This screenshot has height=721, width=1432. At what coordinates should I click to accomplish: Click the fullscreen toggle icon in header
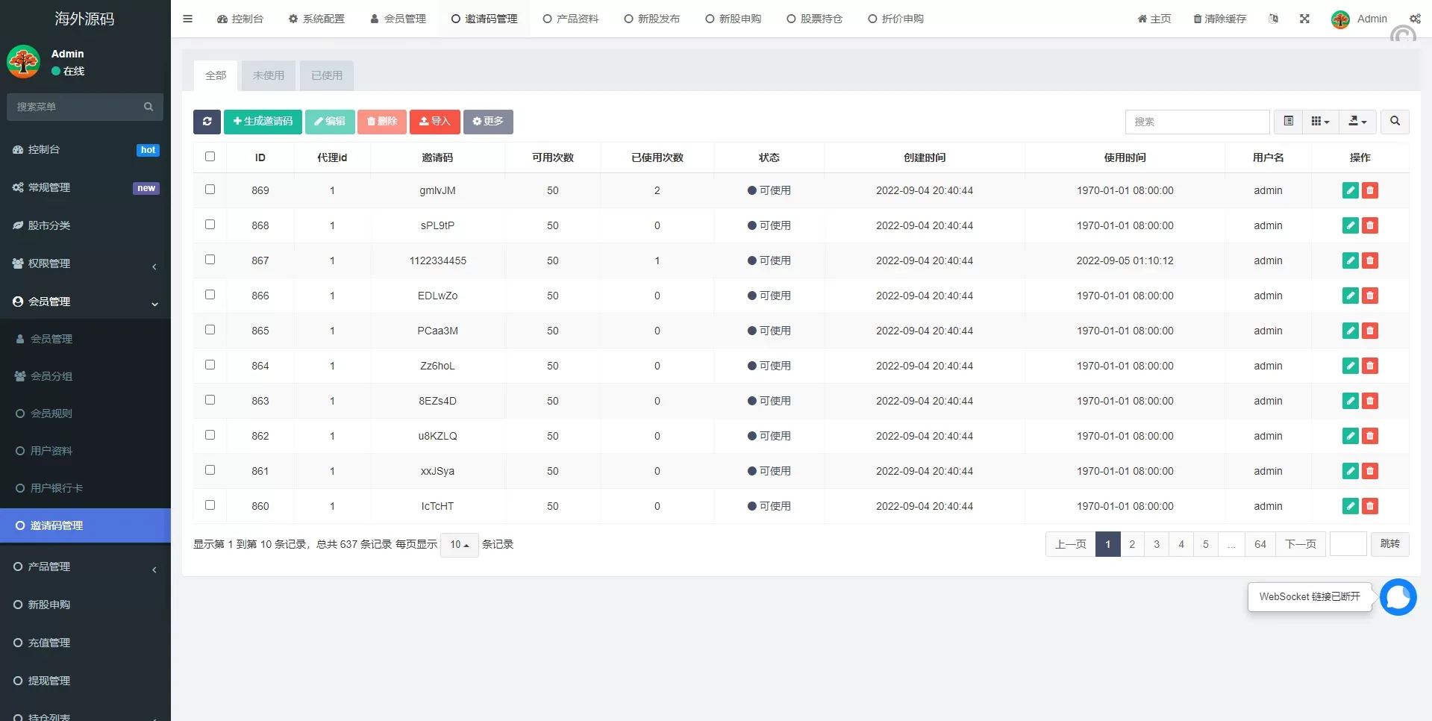1304,19
